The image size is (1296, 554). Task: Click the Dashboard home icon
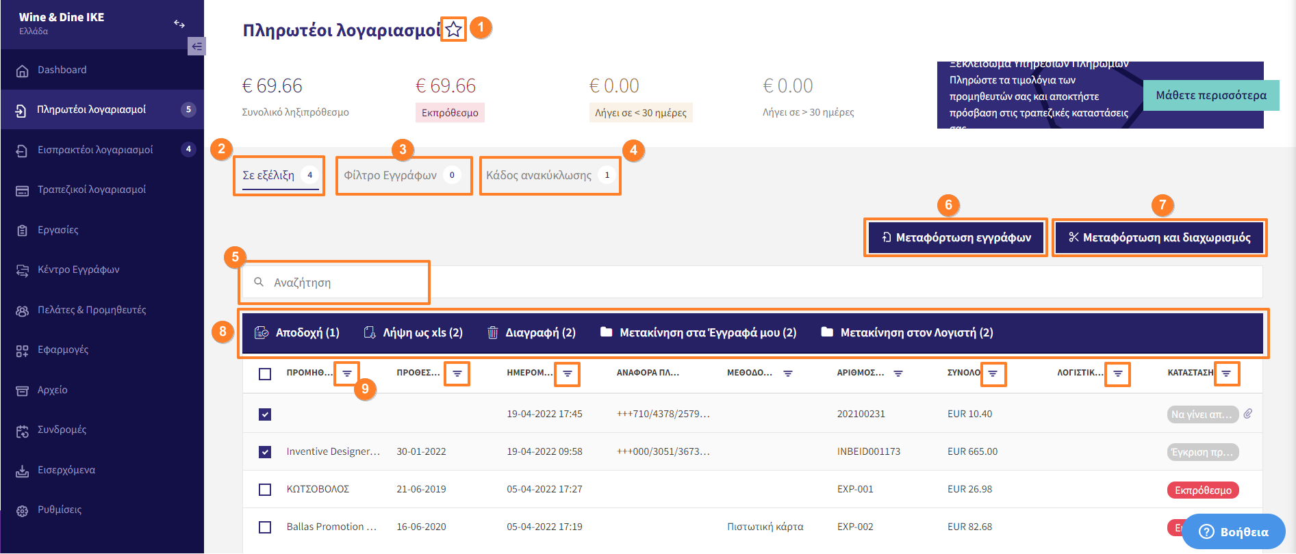pos(22,70)
